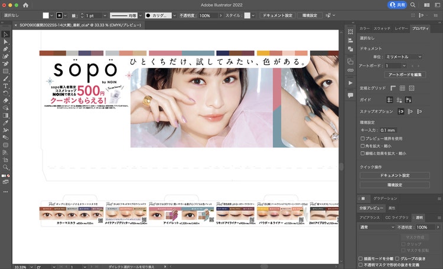Close the SOPO900 document tab
This screenshot has width=443, height=269.
[x=16, y=25]
